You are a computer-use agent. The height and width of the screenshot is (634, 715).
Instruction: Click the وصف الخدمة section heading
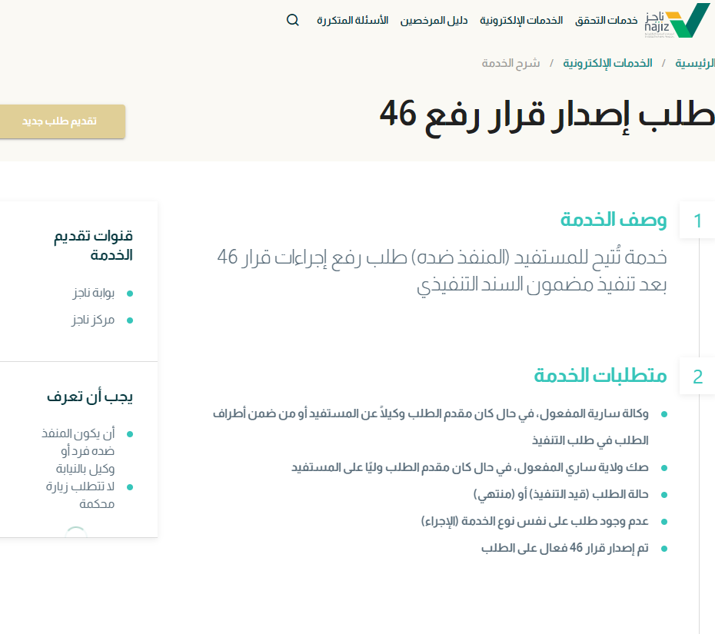(x=614, y=220)
